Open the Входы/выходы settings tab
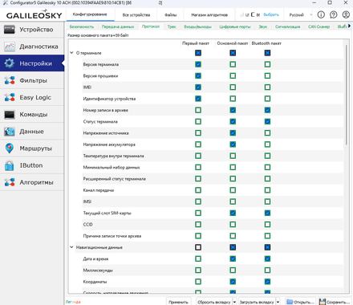The image size is (353, 305). click(x=197, y=26)
